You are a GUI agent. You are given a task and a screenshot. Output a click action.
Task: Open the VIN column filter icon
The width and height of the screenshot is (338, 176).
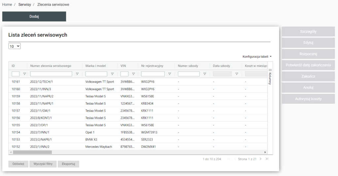pos(133,74)
